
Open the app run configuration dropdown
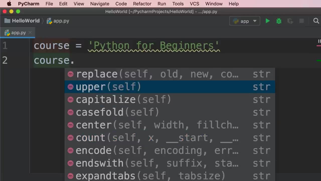click(x=245, y=21)
